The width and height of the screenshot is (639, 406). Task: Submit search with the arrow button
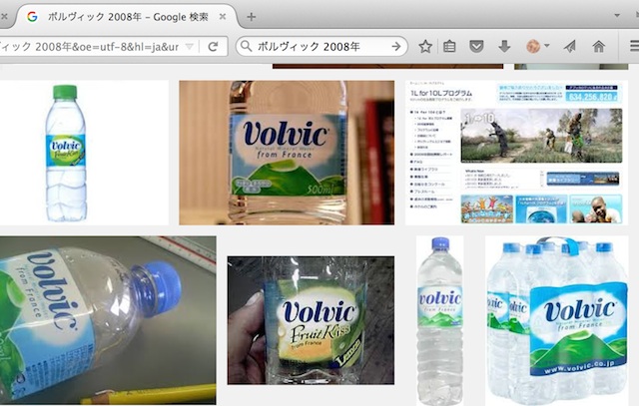[396, 47]
